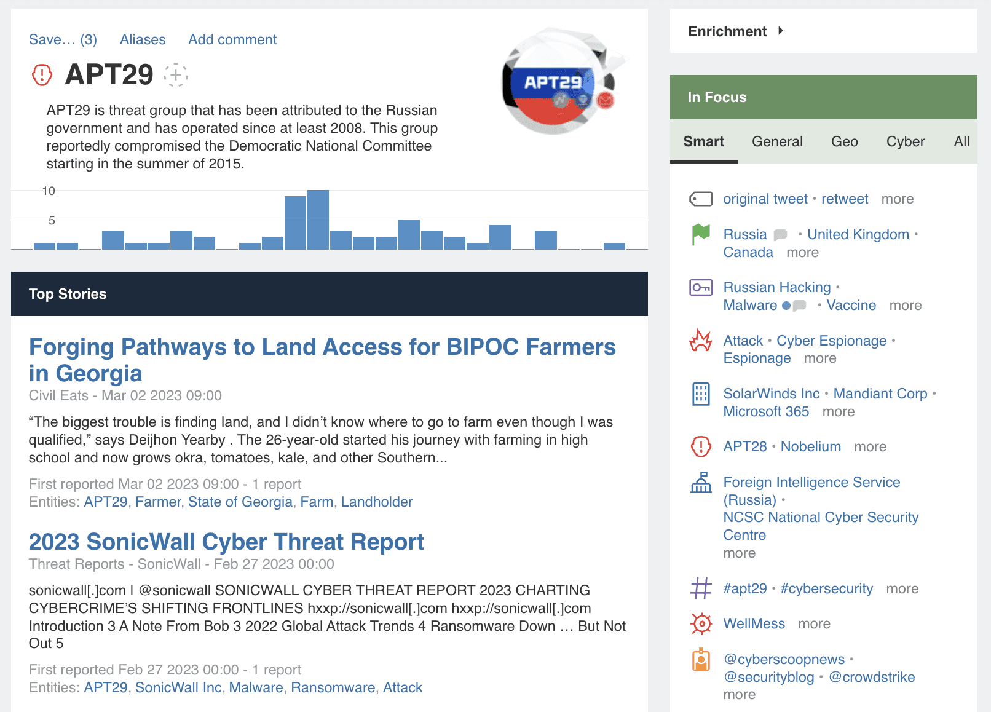Click the retweet link
This screenshot has width=991, height=712.
click(x=845, y=199)
